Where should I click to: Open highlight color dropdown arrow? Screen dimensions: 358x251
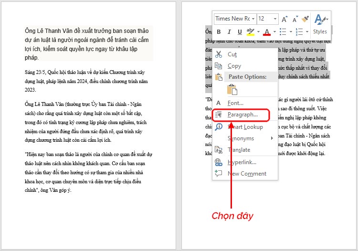pos(258,31)
